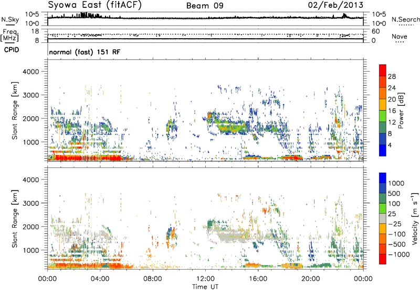The height and width of the screenshot is (290, 420).
Task: Click the '12' Power colorbar value
Action: click(392, 122)
